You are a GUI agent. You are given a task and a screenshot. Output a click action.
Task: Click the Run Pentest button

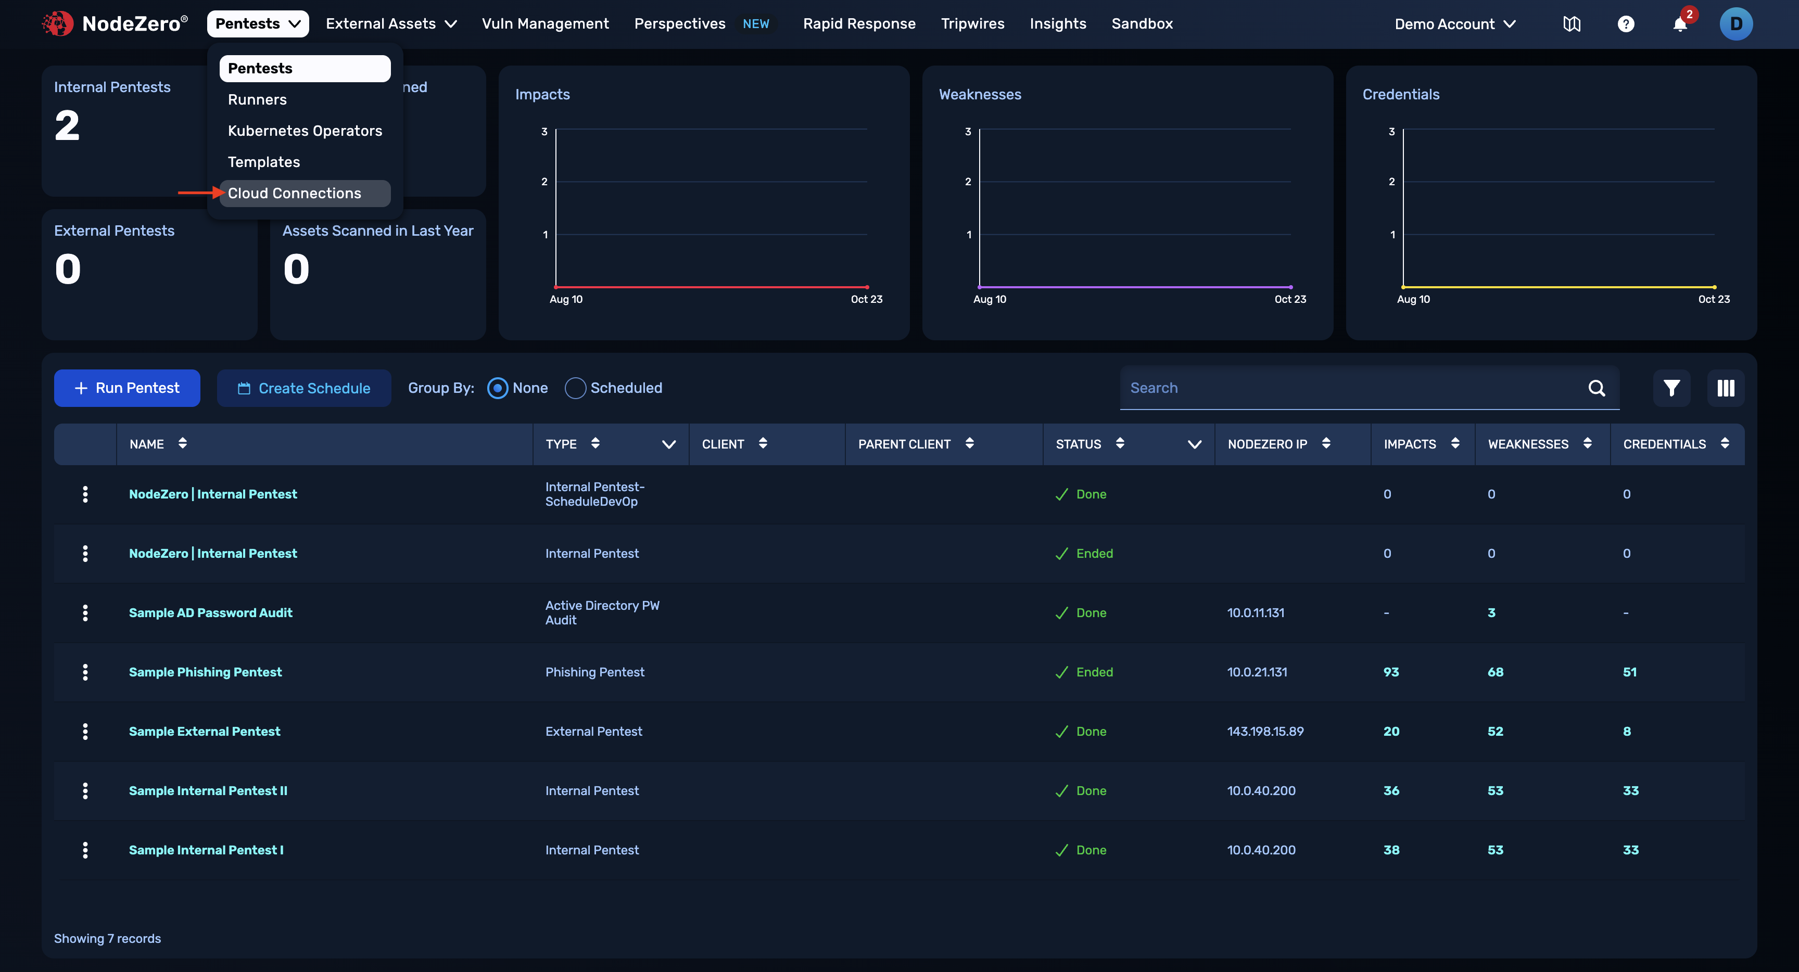127,388
